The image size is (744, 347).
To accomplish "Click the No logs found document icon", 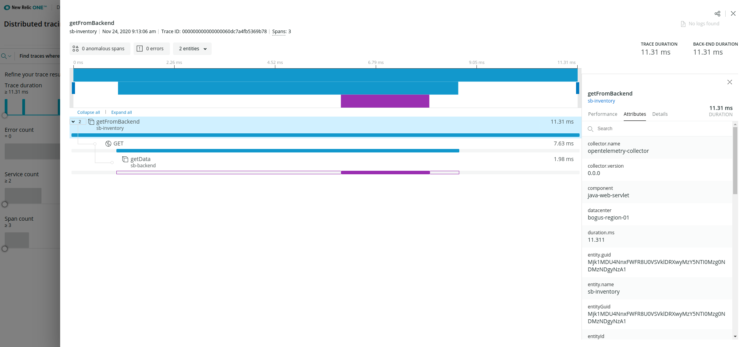I will pos(683,24).
